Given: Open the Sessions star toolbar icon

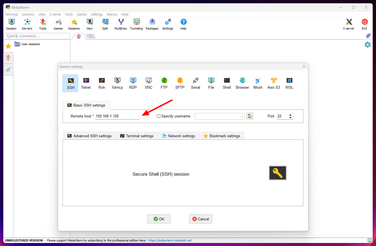Looking at the screenshot, I should pos(74,24).
